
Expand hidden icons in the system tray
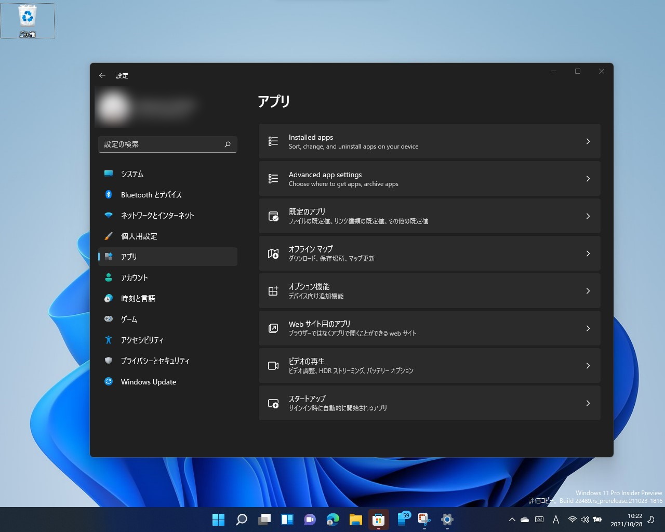click(x=512, y=520)
